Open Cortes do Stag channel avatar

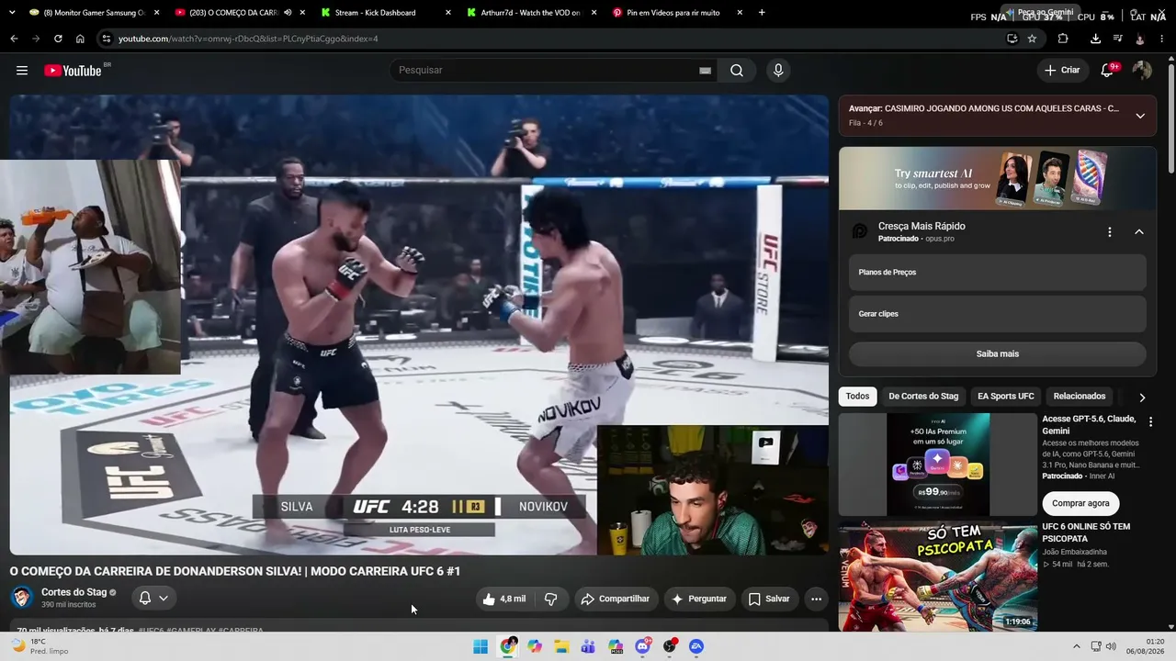tap(21, 598)
